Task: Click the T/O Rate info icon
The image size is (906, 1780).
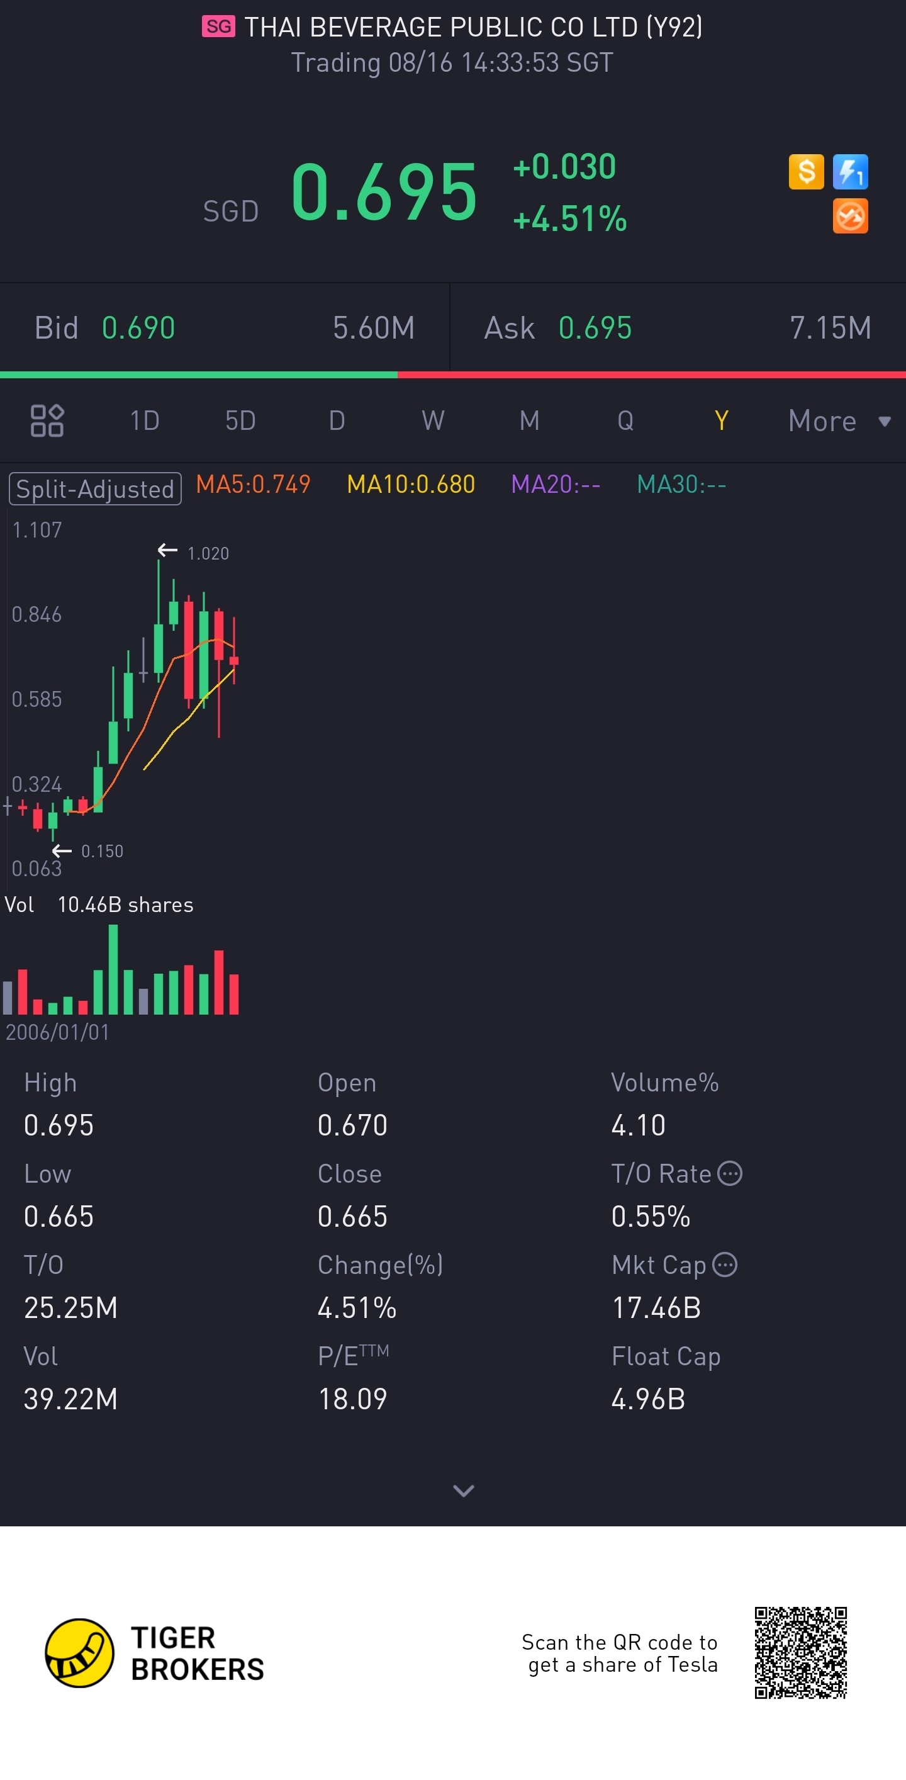Action: tap(730, 1173)
